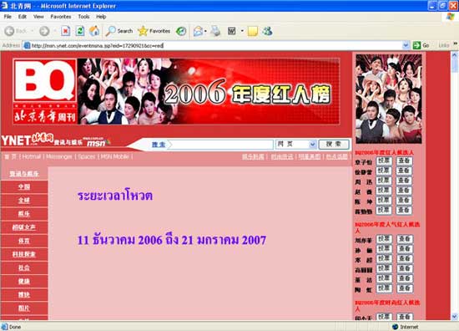Refresh the page using toolbar icon
This screenshot has width=459, height=331.
[x=80, y=31]
